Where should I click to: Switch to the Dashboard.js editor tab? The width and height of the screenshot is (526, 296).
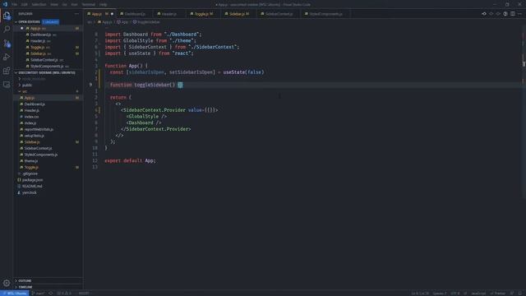click(135, 14)
